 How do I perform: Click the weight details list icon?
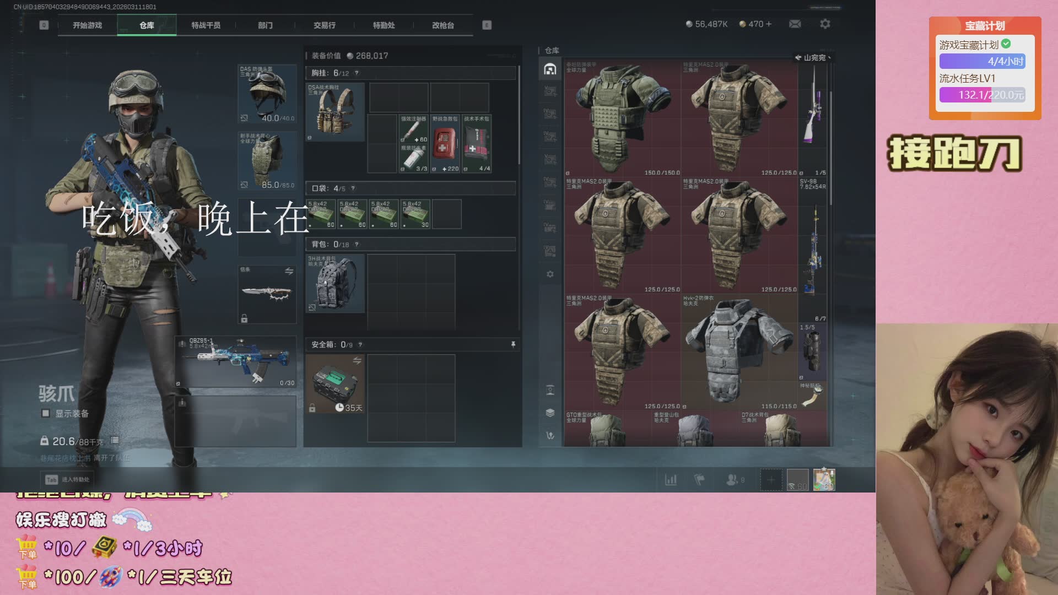[x=115, y=441]
